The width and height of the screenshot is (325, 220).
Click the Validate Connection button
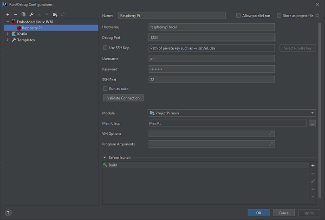(x=123, y=98)
